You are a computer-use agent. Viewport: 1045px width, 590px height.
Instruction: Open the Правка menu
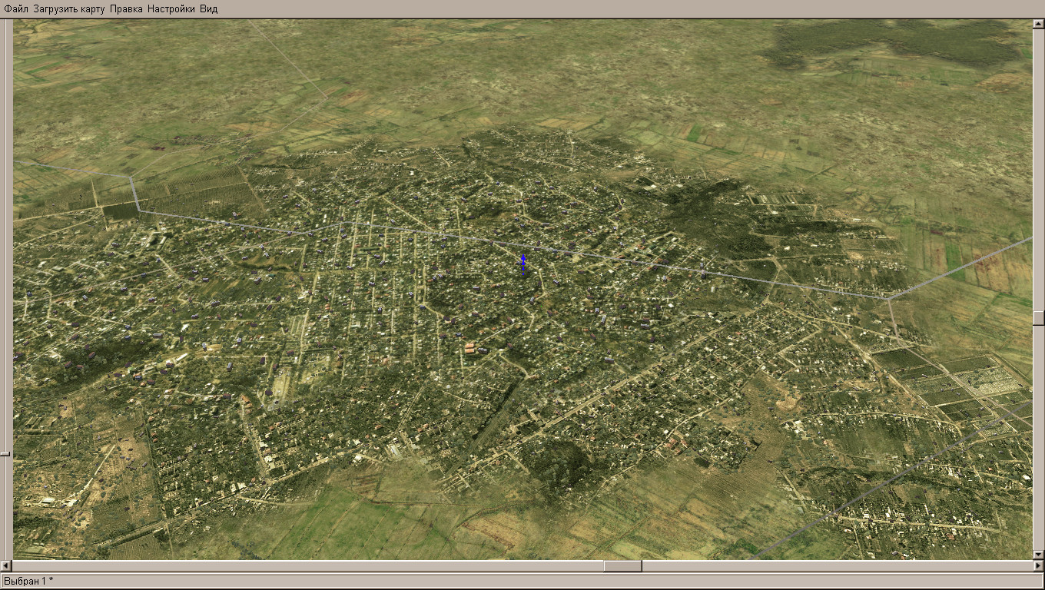[x=126, y=8]
